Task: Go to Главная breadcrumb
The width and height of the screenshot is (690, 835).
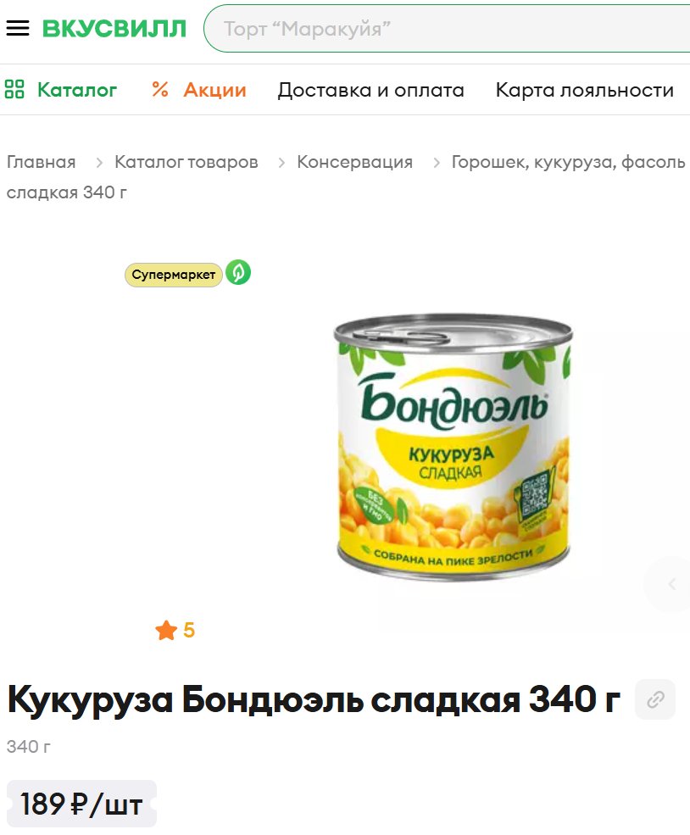Action: [41, 162]
